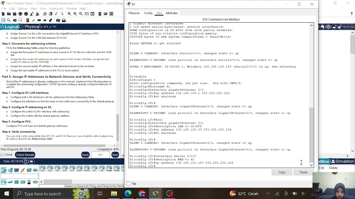This screenshot has width=355, height=199.
Task: Pick the Delete tool icon
Action: (x=14, y=20)
